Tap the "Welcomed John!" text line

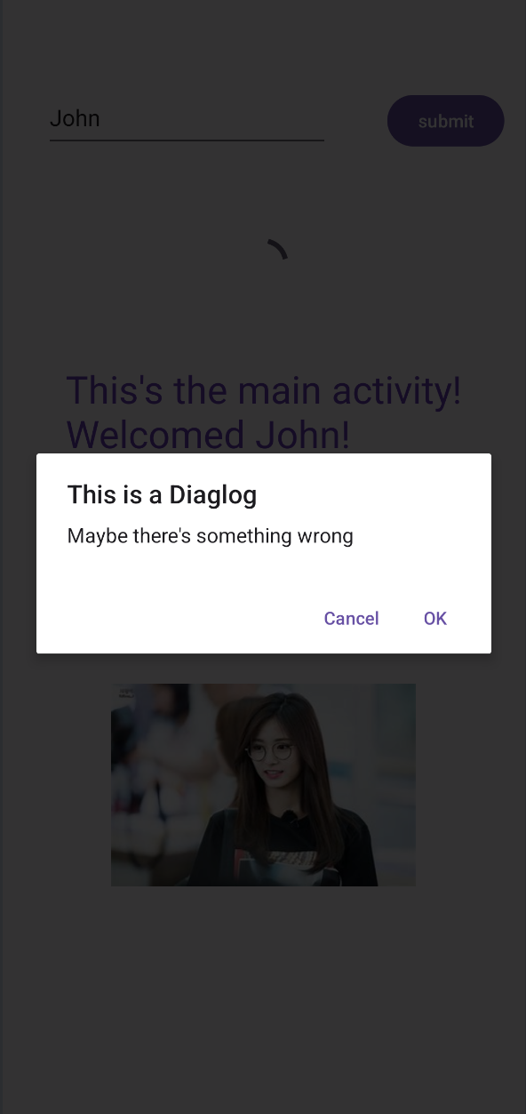(209, 435)
